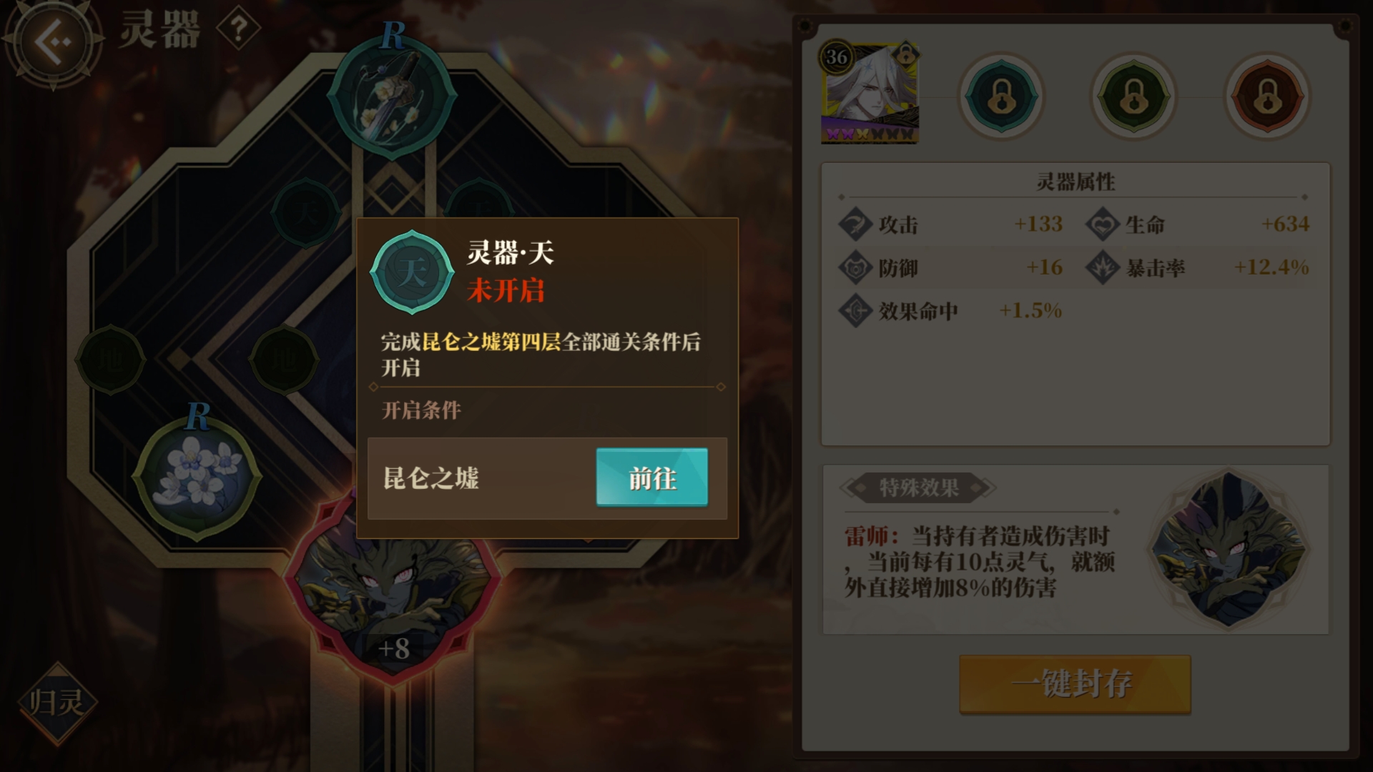Open the level 36 character portrait
Viewport: 1373px width, 772px height.
[869, 93]
